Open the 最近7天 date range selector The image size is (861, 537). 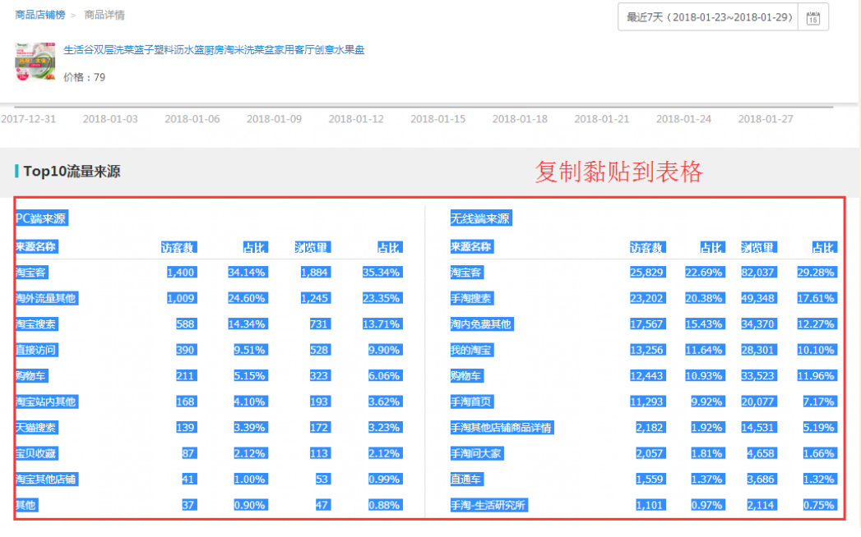pyautogui.click(x=709, y=16)
